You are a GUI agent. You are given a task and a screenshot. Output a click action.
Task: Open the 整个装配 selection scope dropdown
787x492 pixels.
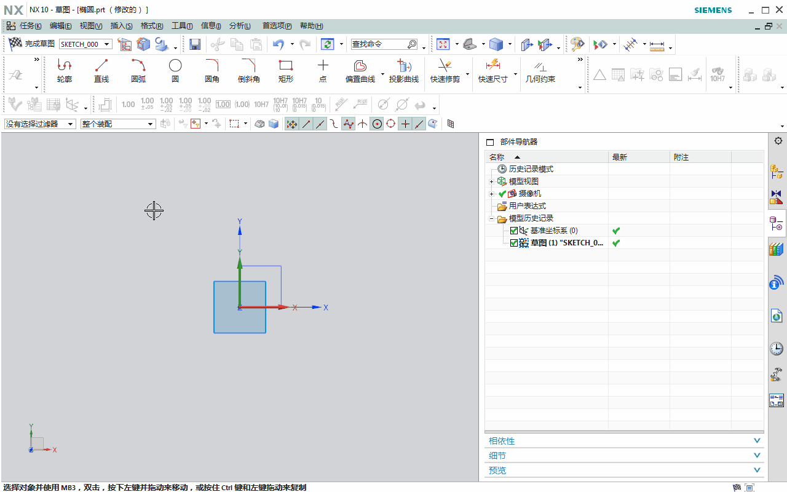(118, 124)
